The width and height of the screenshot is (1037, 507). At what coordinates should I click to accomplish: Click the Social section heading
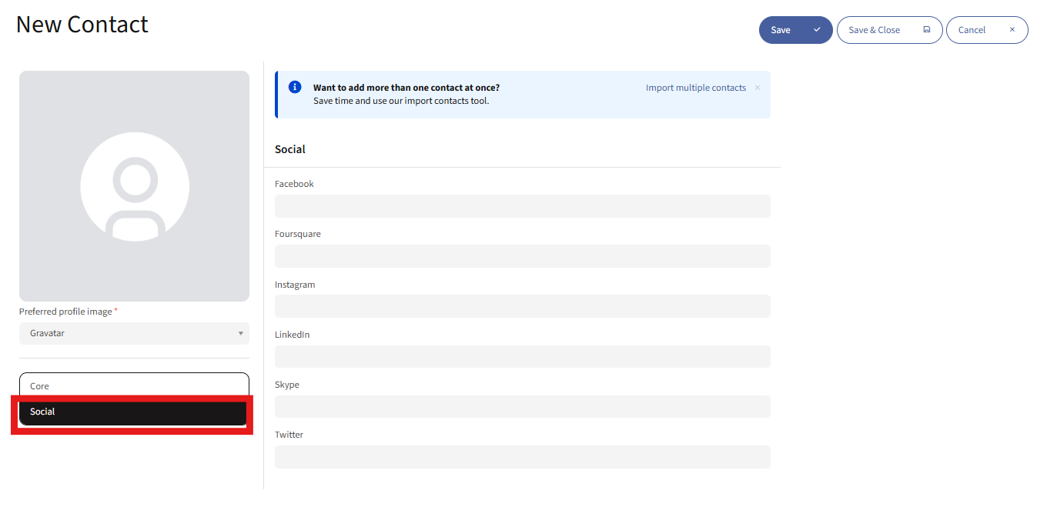click(x=290, y=149)
